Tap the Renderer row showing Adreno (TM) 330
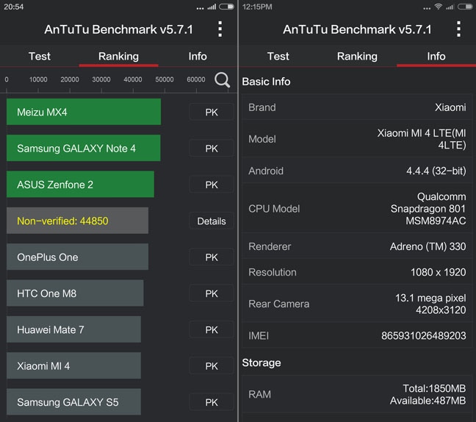Viewport: 476px width, 422px height. tap(357, 246)
